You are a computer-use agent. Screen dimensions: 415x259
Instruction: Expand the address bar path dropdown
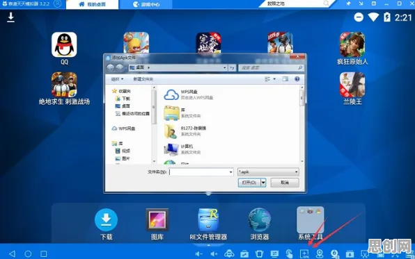pyautogui.click(x=225, y=68)
